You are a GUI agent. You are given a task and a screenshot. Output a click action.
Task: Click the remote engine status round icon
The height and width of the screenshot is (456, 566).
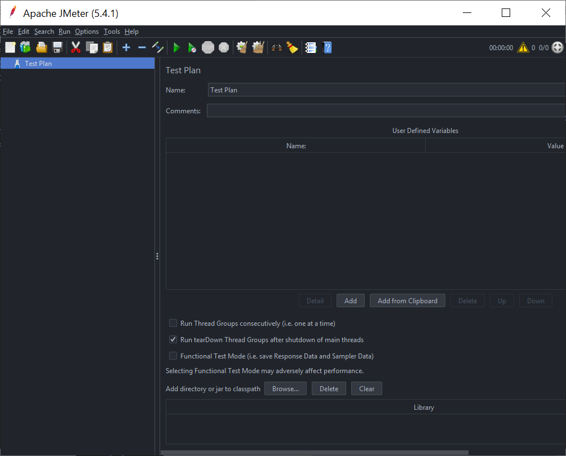[x=558, y=47]
